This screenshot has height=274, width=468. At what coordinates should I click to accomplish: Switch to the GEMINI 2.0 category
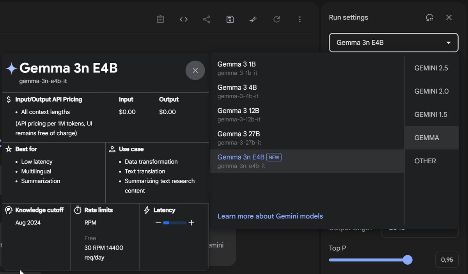[x=431, y=91]
